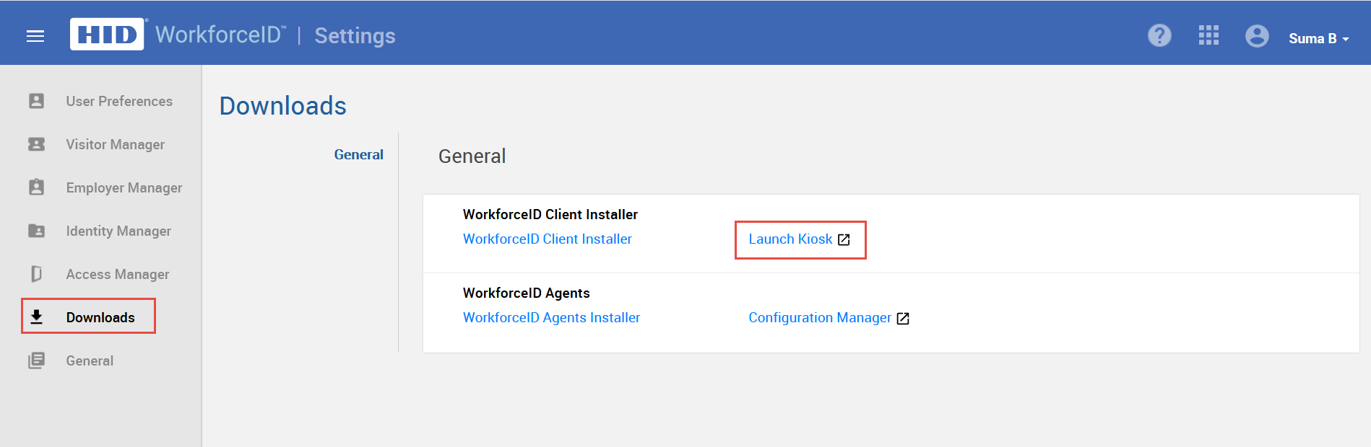Select Downloads in the sidebar
Viewport: 1371px width, 447px height.
pyautogui.click(x=100, y=317)
